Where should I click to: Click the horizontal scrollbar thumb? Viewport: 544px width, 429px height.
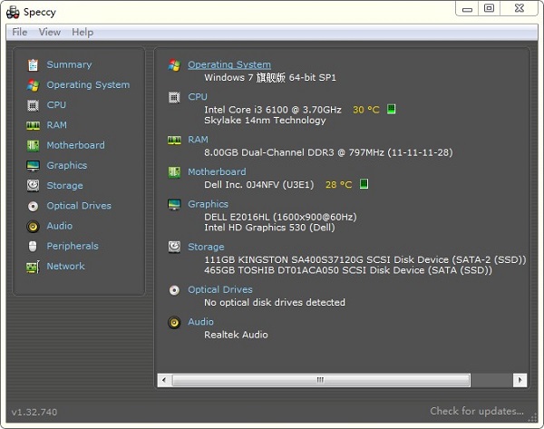[x=321, y=380]
